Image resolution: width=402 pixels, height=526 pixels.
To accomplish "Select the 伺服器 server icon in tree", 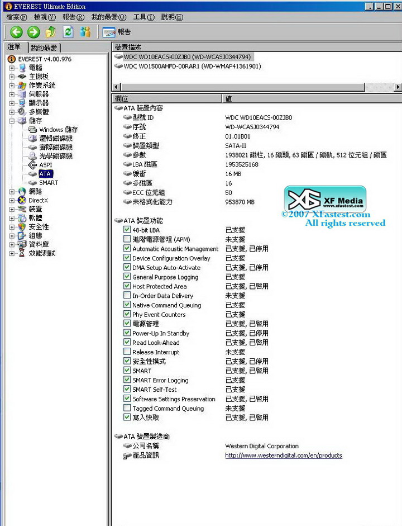I will point(22,94).
